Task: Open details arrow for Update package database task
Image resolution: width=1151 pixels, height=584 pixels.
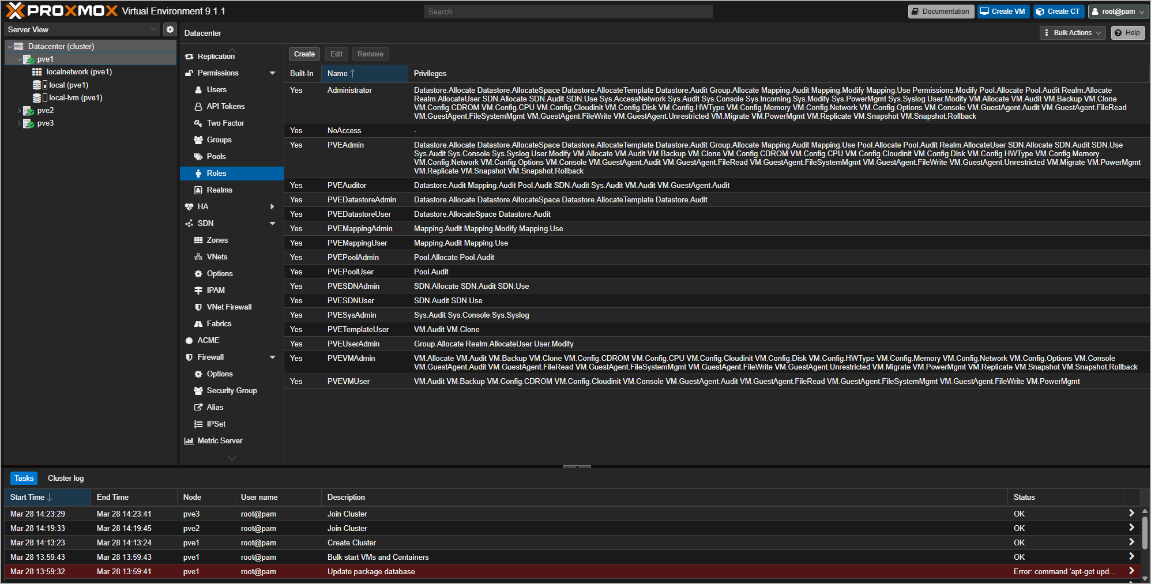Action: tap(1131, 571)
